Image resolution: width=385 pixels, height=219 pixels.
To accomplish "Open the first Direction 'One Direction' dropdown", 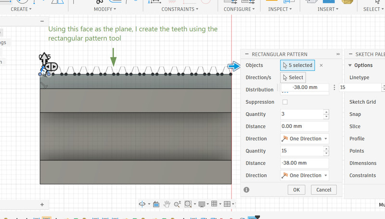I will pos(305,139).
